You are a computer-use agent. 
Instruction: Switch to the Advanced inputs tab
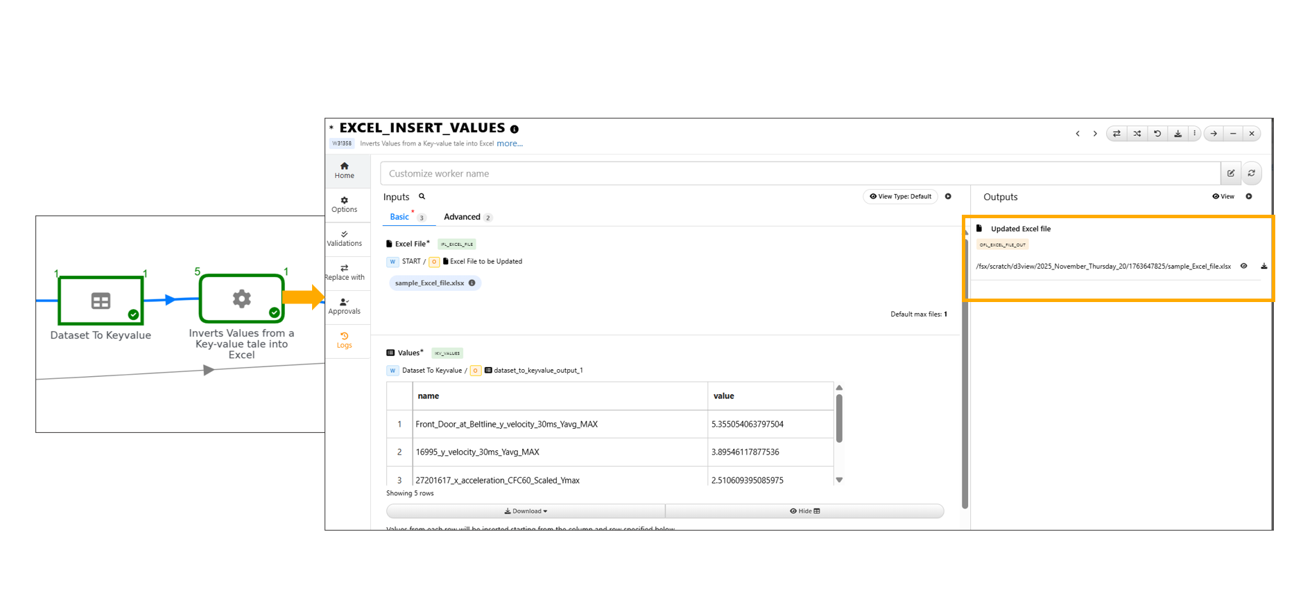tap(462, 218)
